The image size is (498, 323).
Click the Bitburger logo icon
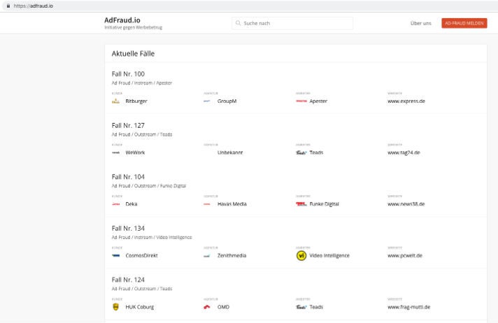tap(115, 101)
